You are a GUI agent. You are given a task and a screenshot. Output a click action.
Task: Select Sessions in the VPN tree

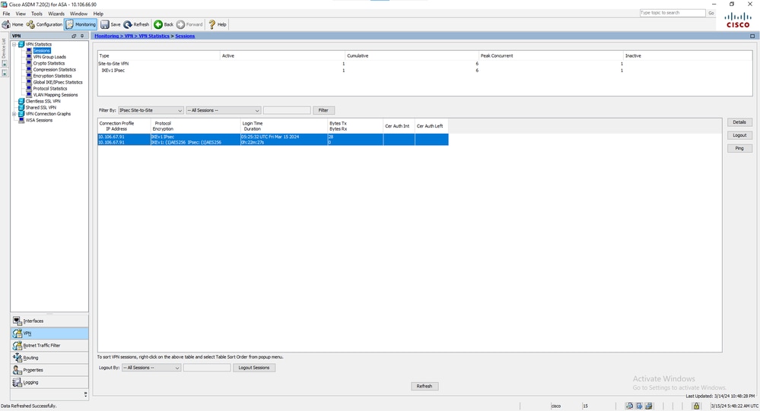click(x=41, y=51)
